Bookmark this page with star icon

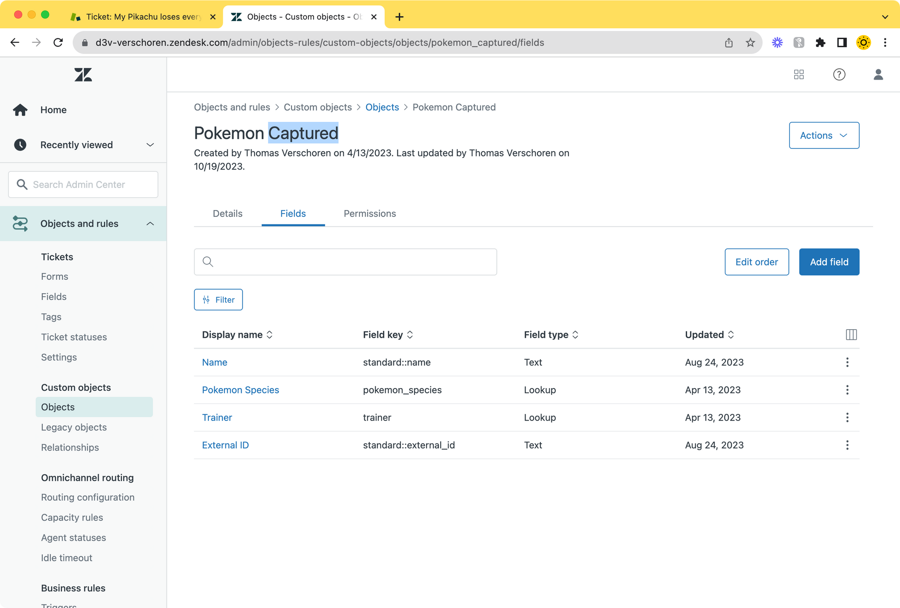click(x=750, y=43)
